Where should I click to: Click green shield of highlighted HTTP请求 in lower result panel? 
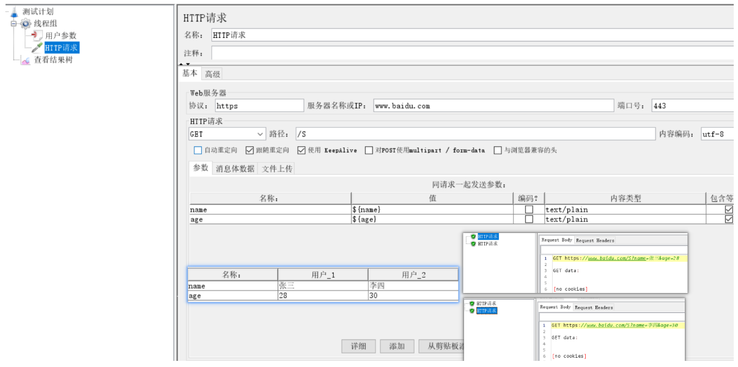pos(472,311)
